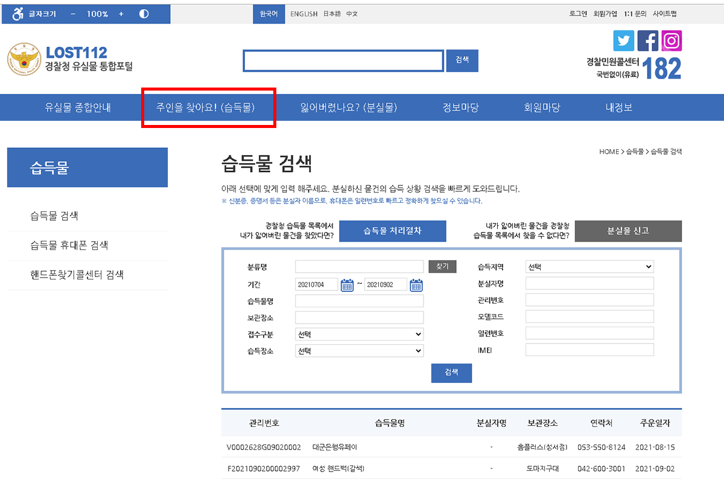The height and width of the screenshot is (483, 724).
Task: Click the 습득물 처리절차 button
Action: tap(392, 231)
